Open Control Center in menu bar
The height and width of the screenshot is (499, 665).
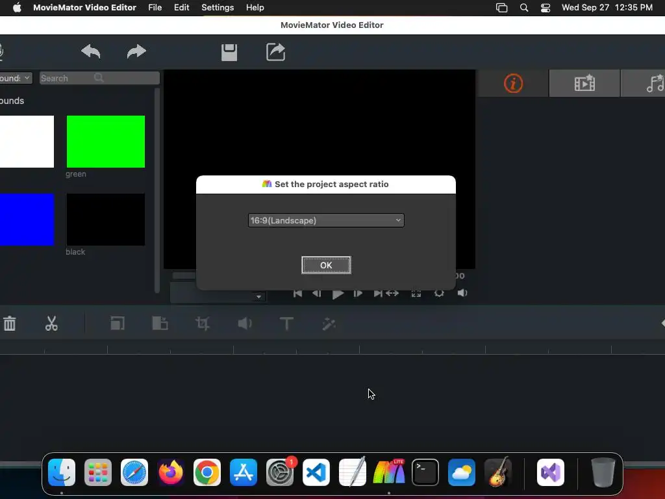click(x=546, y=8)
